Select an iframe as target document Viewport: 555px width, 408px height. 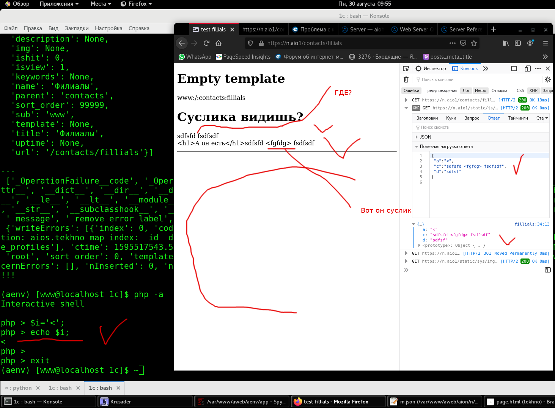(x=514, y=69)
